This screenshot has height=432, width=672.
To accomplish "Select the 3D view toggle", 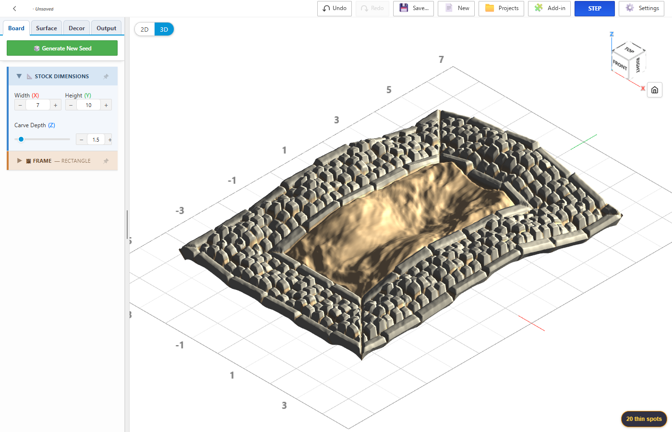I will pyautogui.click(x=164, y=29).
